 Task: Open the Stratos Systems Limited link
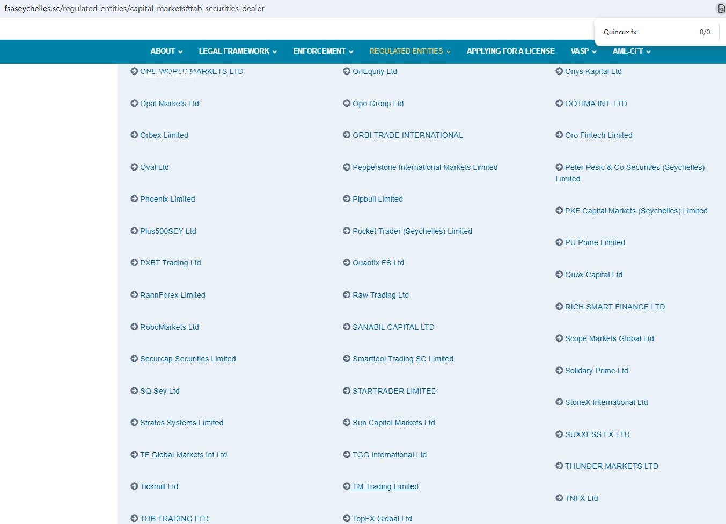click(181, 423)
